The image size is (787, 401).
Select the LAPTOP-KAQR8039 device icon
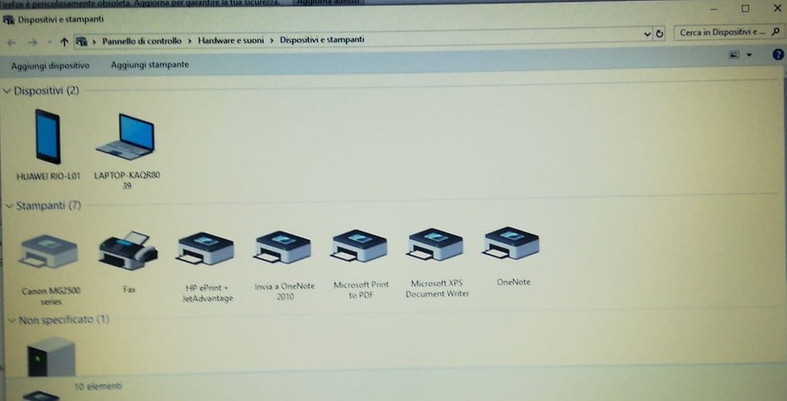click(126, 136)
